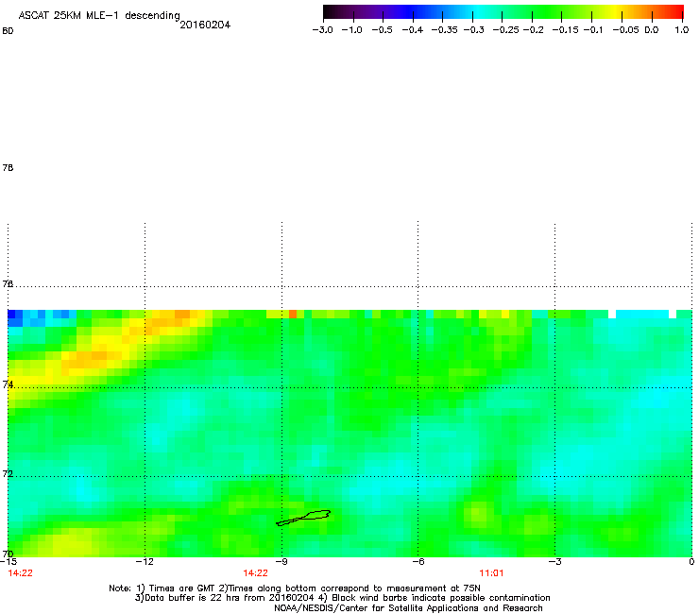The height and width of the screenshot is (614, 699).
Task: Click the red time stamp 14:22 below -15
Action: click(21, 573)
